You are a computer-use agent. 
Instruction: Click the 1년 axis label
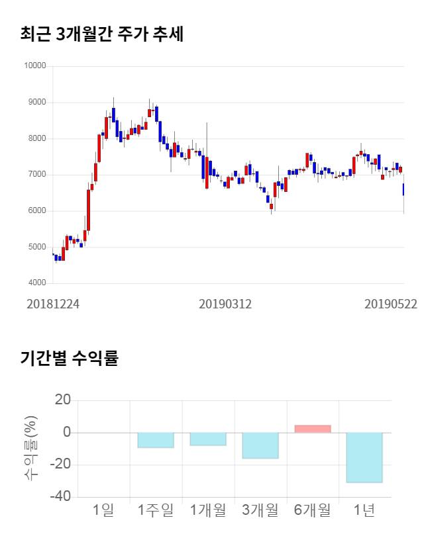click(x=364, y=510)
